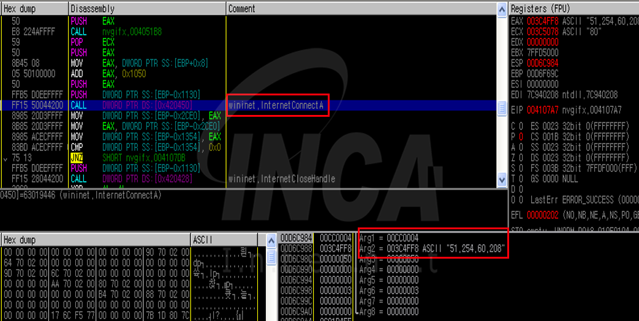This screenshot has height=321, width=639.
Task: Click the Disassembly column header
Action: [x=147, y=9]
